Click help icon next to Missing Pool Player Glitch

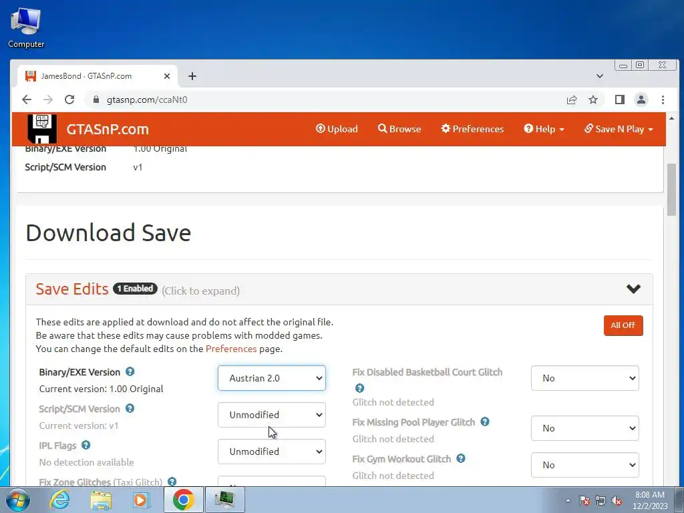coord(485,422)
